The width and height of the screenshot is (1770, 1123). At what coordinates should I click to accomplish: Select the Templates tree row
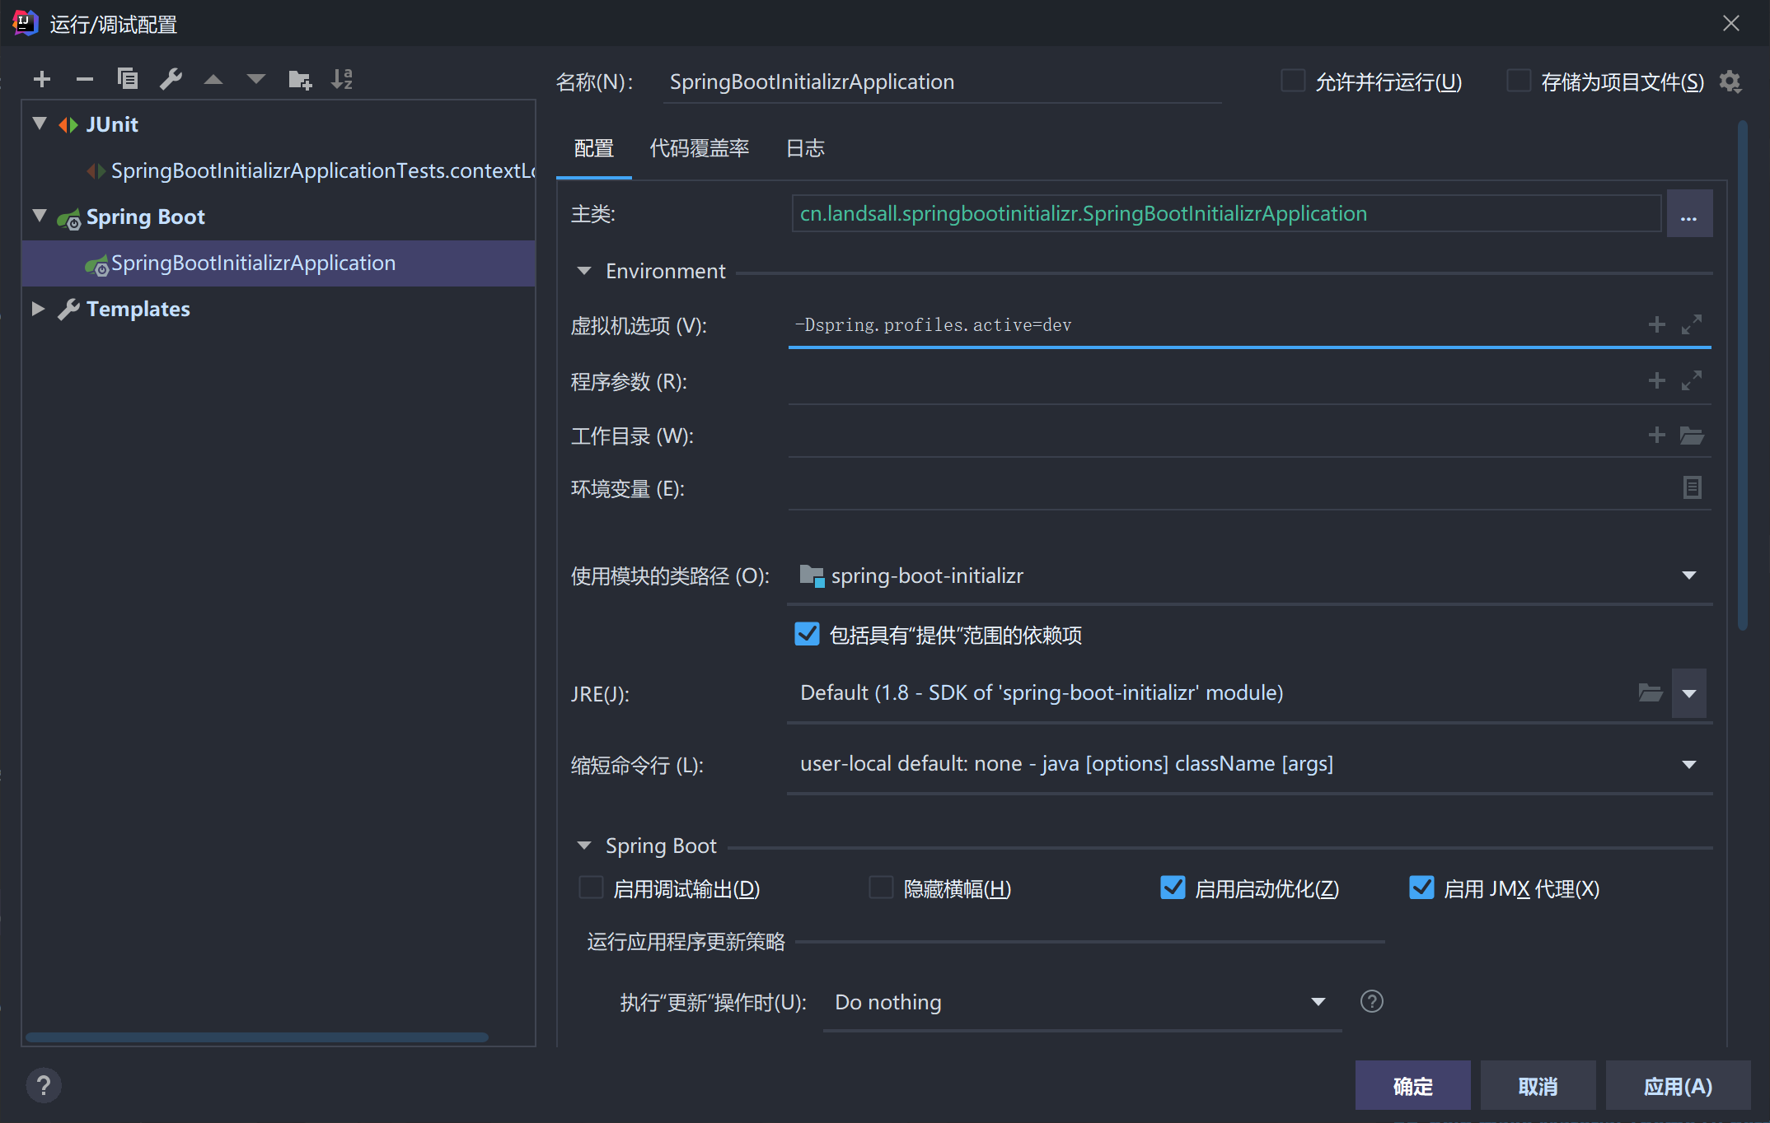click(279, 309)
